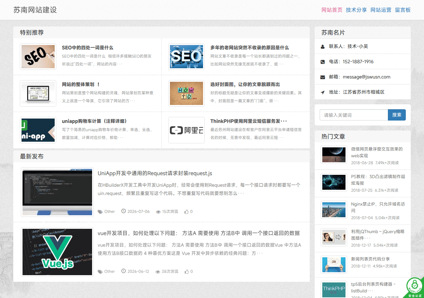Open hot article 利用jQThumb – jQuery缩略图插件
This screenshot has height=298, width=424.
(x=378, y=235)
